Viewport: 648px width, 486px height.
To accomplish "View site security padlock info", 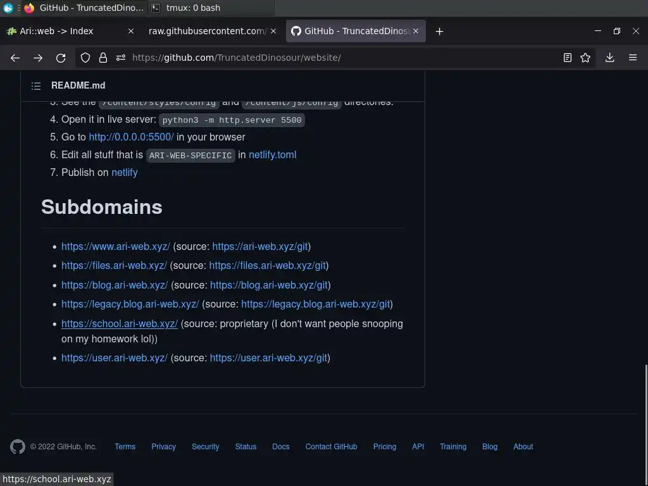I will (x=103, y=58).
